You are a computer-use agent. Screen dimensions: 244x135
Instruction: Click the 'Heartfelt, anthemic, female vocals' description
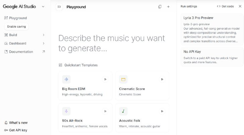(x=85, y=126)
